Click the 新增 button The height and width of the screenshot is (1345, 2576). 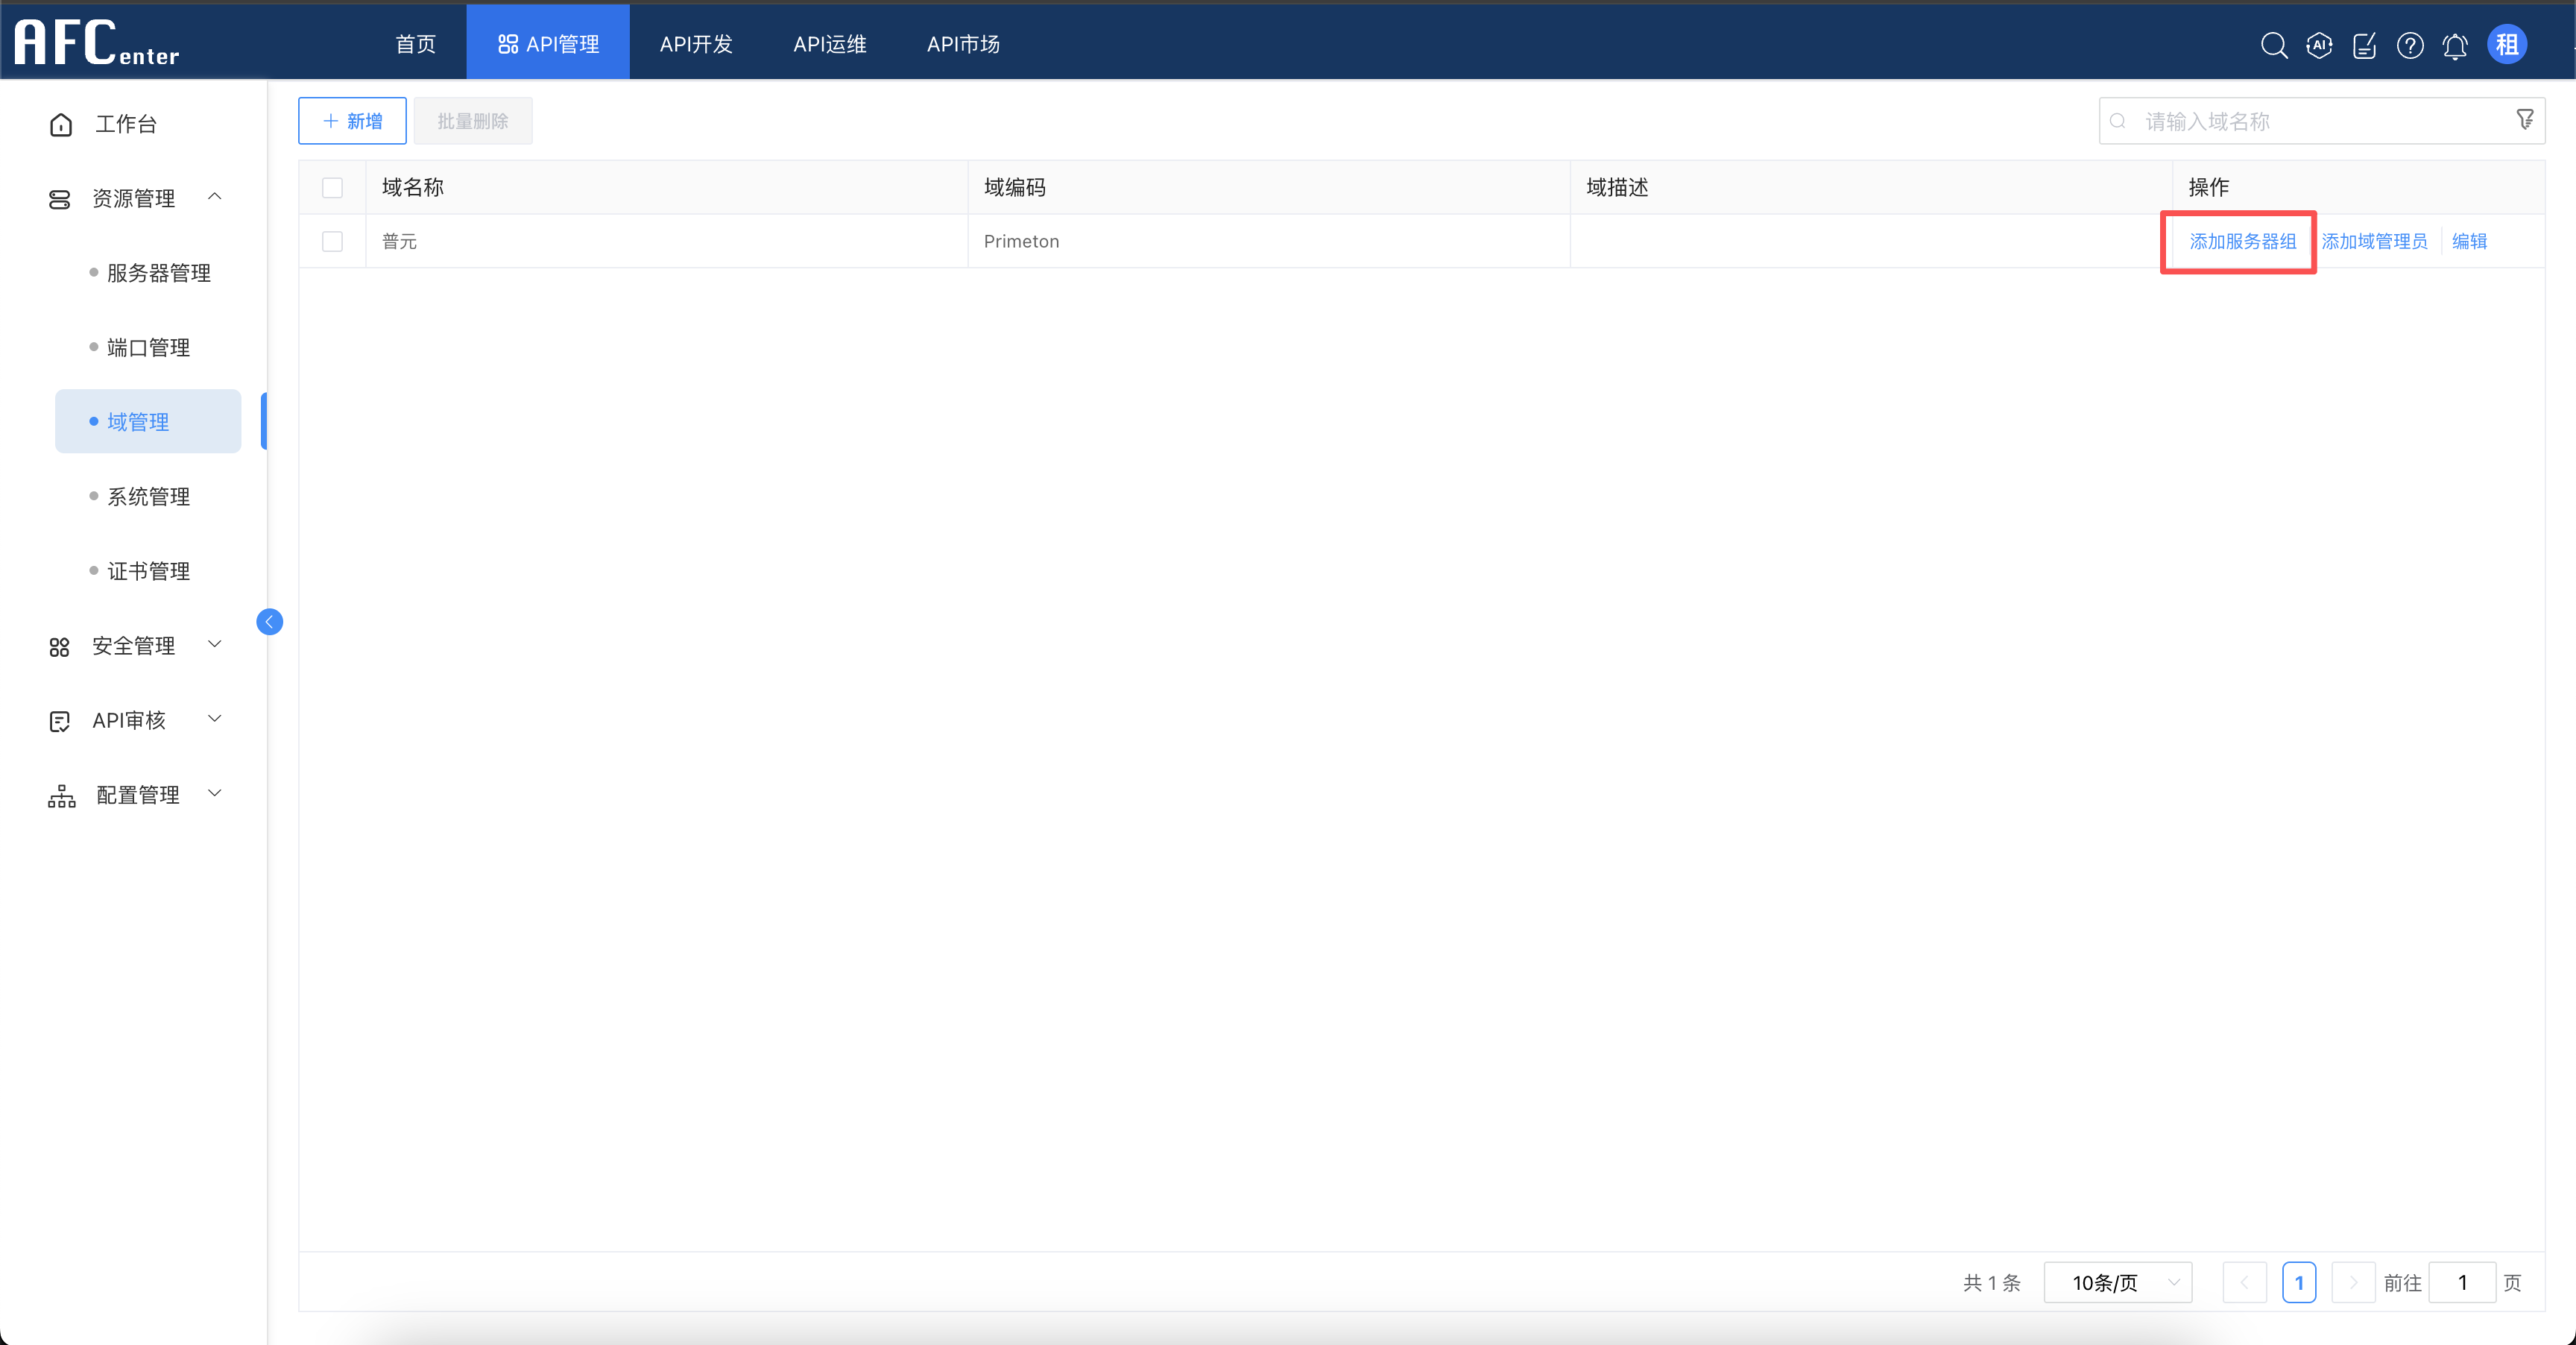coord(352,121)
